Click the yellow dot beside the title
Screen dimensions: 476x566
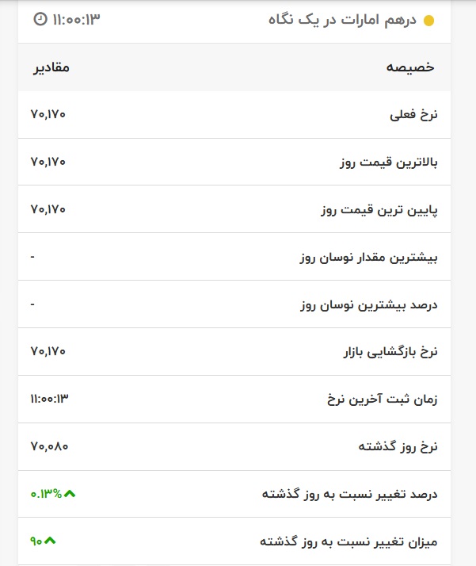tap(429, 21)
